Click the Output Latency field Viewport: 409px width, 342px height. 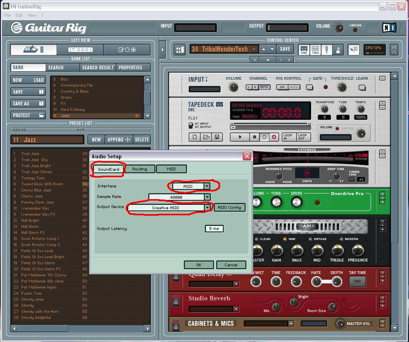214,229
